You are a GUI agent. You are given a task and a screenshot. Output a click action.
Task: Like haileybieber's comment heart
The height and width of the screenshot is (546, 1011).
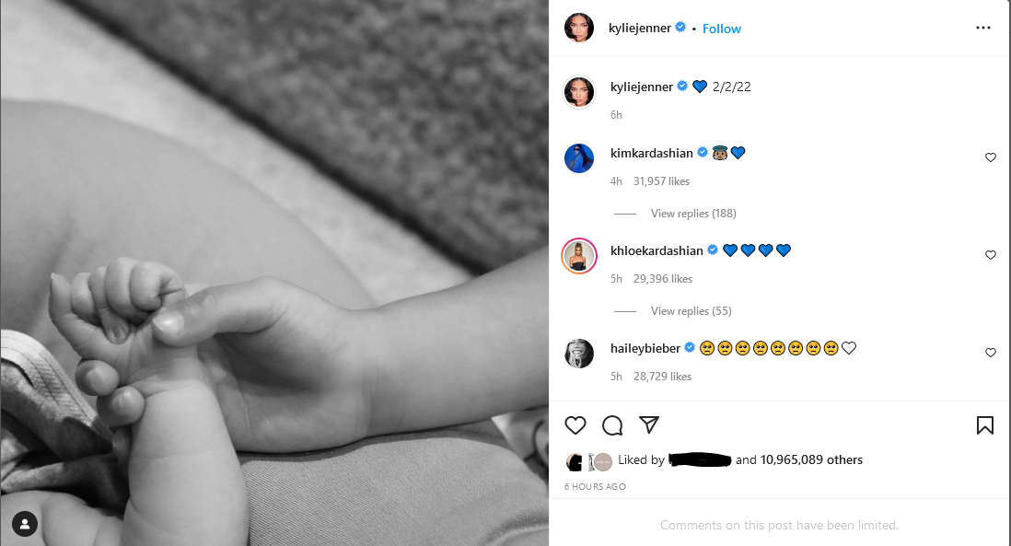point(991,353)
